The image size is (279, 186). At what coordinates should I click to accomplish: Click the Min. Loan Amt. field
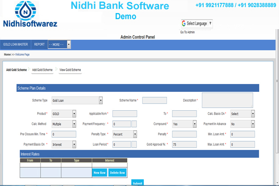pyautogui.click(x=243, y=134)
